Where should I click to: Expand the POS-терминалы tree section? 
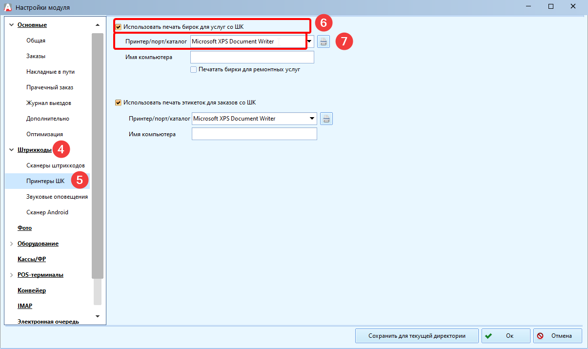12,275
